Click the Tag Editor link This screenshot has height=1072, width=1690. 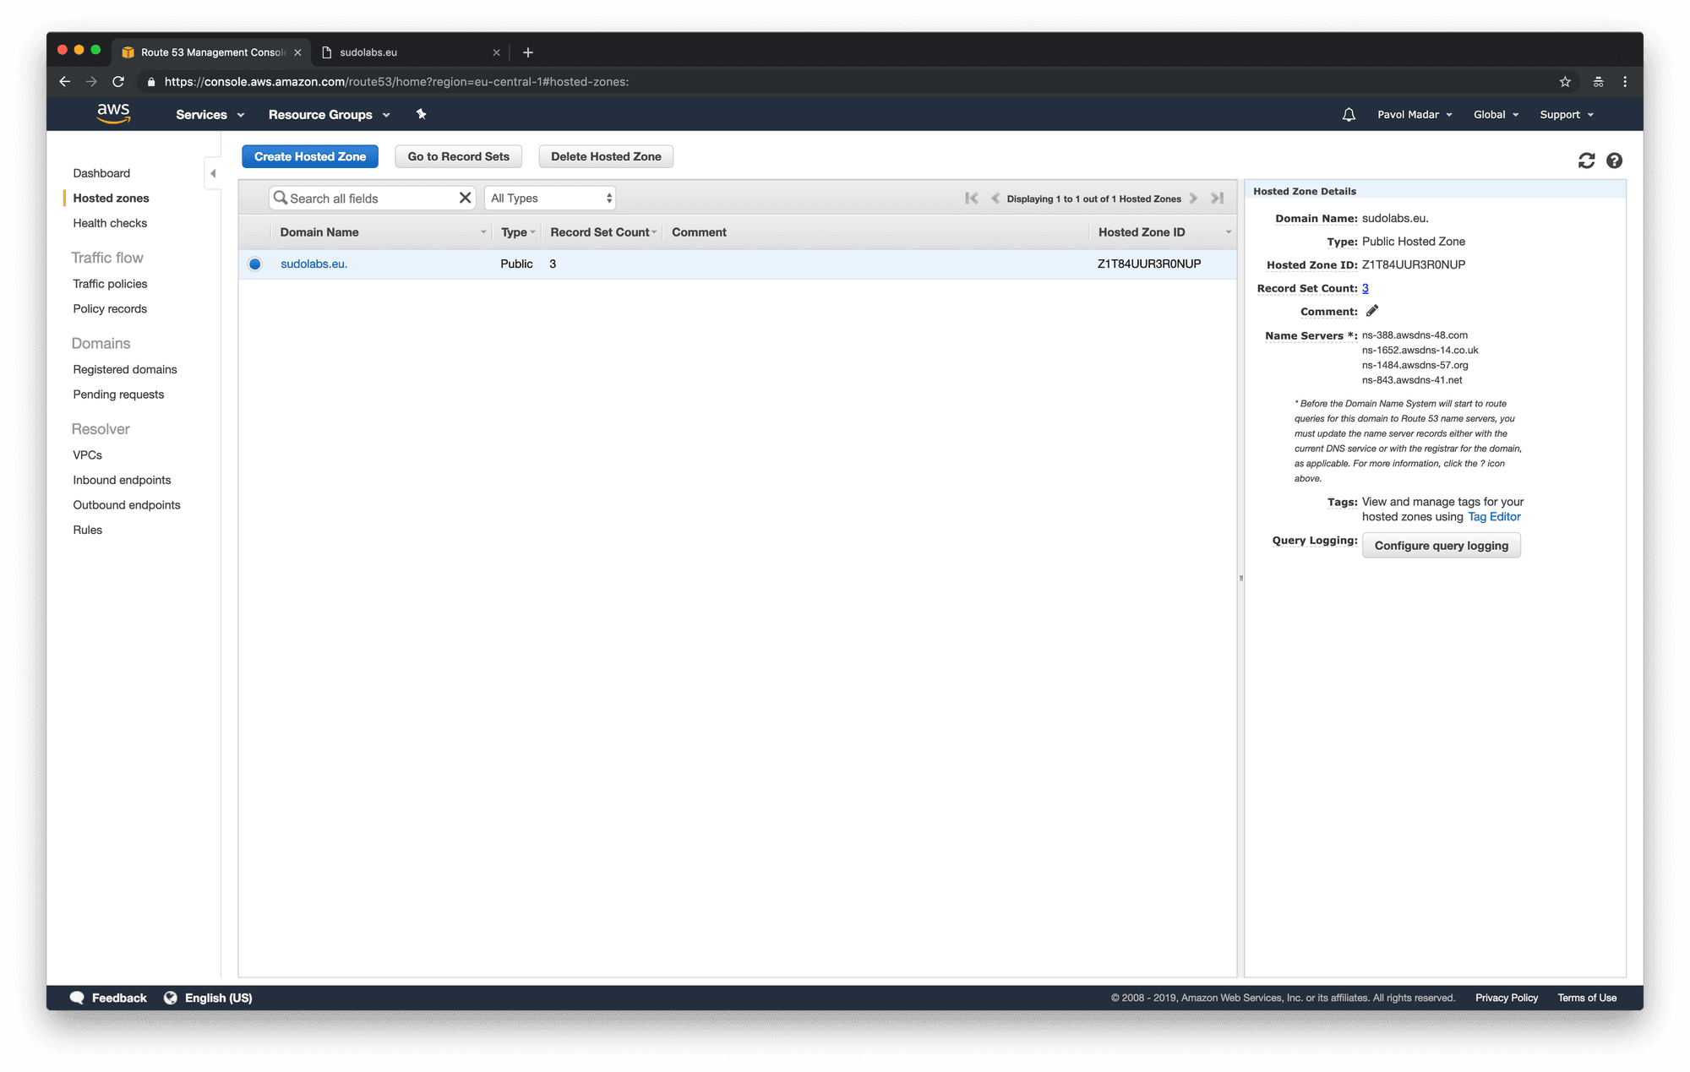[x=1494, y=515]
